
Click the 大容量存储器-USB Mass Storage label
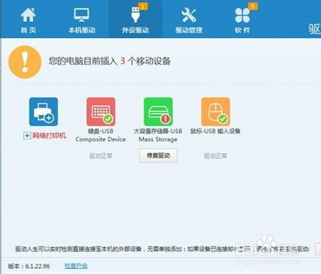(x=158, y=135)
